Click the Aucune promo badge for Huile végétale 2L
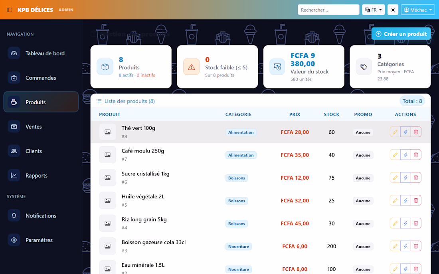 coord(363,201)
